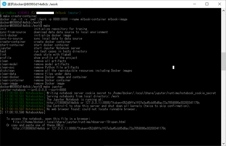Screen dimensions: 226x146
Task: Click the 'start-container' make target
Action: [12, 45]
